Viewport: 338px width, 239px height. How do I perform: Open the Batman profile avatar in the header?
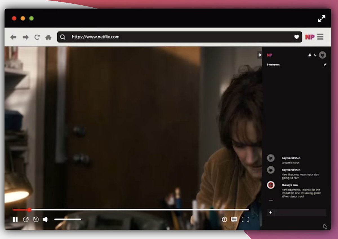click(322, 55)
